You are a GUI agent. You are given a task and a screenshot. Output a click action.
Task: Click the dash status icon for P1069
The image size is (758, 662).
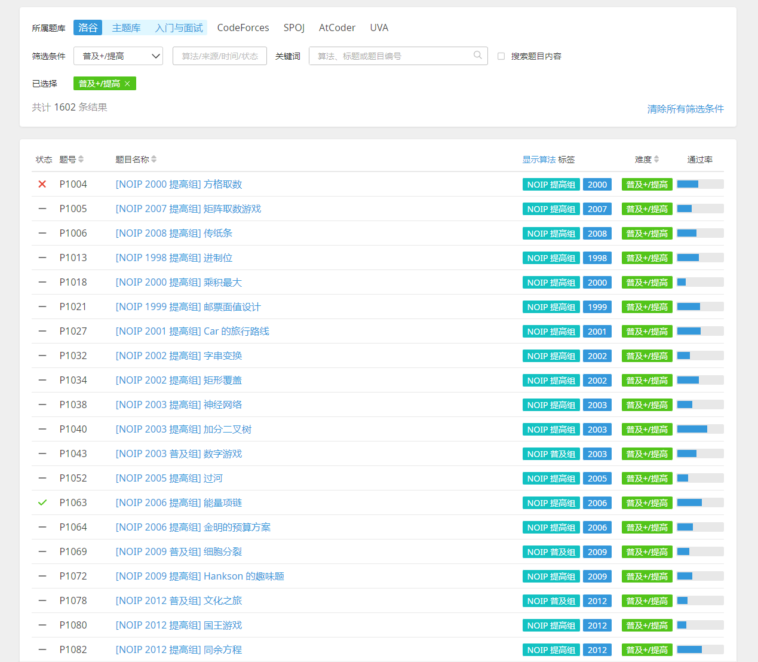point(42,551)
